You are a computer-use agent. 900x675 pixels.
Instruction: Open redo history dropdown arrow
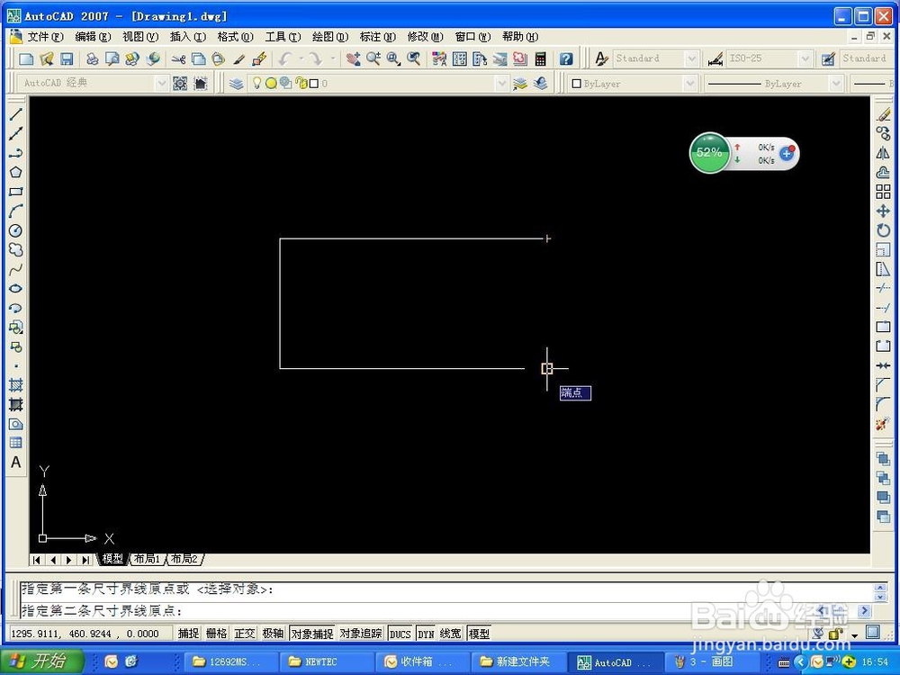pyautogui.click(x=332, y=58)
